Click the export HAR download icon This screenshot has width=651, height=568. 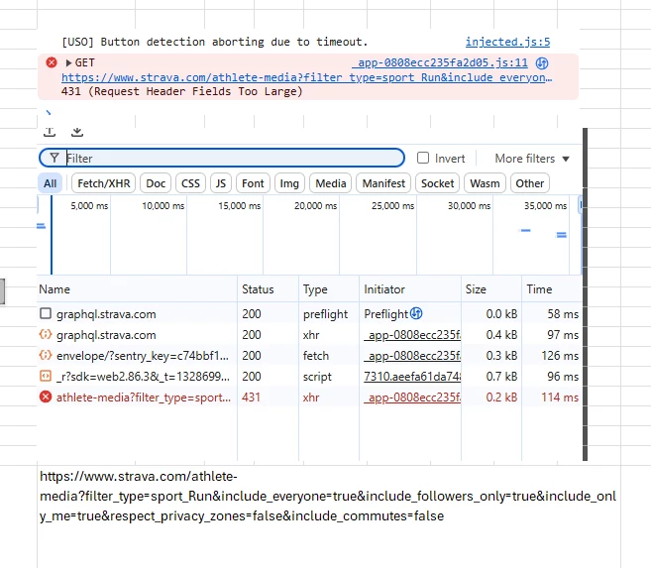pos(77,132)
